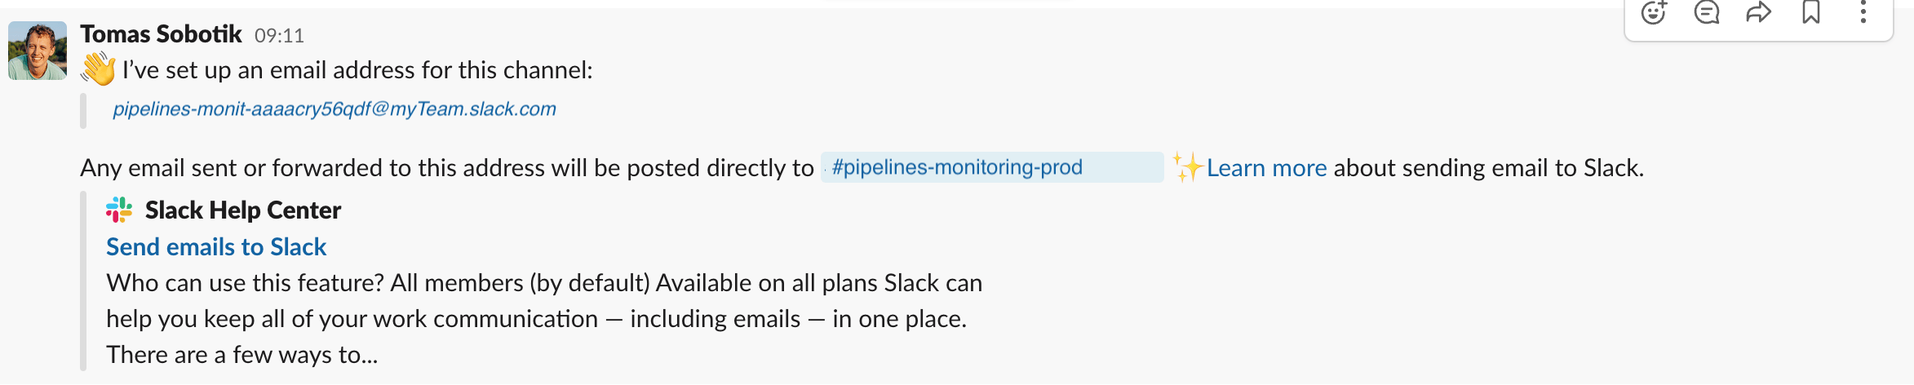Save the message with the bookmark icon
Image resolution: width=1914 pixels, height=385 pixels.
[x=1811, y=12]
